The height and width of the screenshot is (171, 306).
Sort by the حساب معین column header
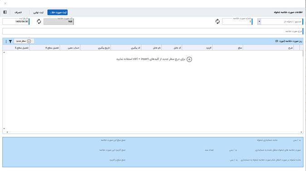click(x=70, y=48)
